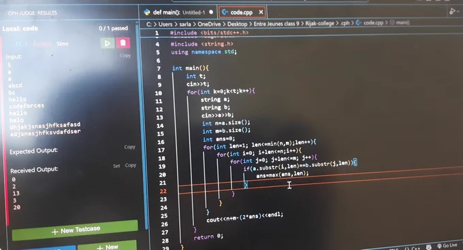Image resolution: width=463 pixels, height=250 pixels.
Task: Click the unsaved dot on the Untitled-1 tab
Action: pos(211,12)
